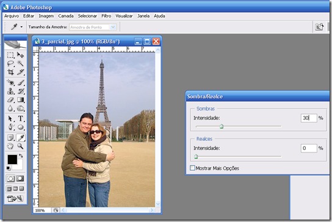Image resolution: width=332 pixels, height=222 pixels.
Task: Click the black foreground color swatch
Action: click(x=12, y=160)
